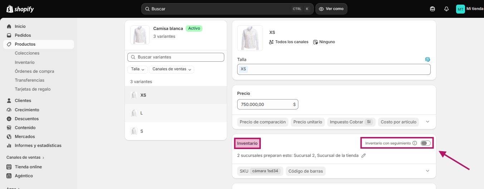This screenshot has height=189, width=484.
Task: Open Colecciones in the Productos submenu
Action: point(27,53)
